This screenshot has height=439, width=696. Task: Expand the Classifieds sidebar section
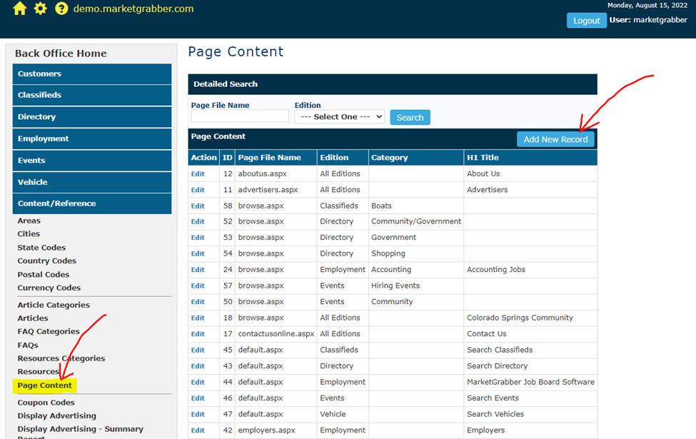[x=91, y=95]
